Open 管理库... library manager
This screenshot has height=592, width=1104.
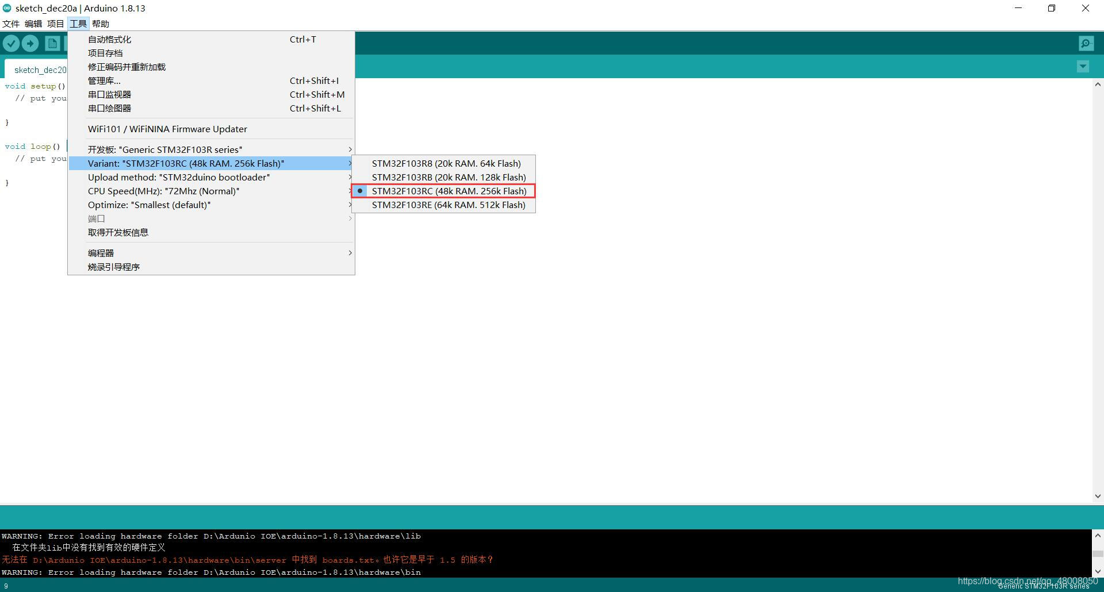(x=211, y=80)
